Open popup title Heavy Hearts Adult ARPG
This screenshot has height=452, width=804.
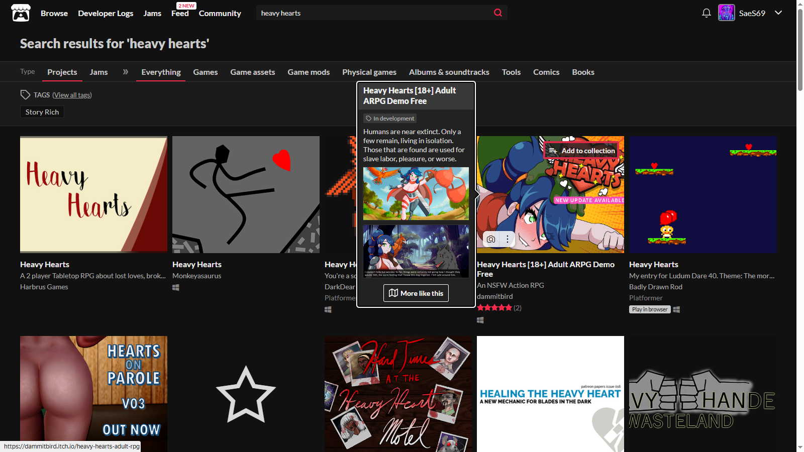click(410, 95)
